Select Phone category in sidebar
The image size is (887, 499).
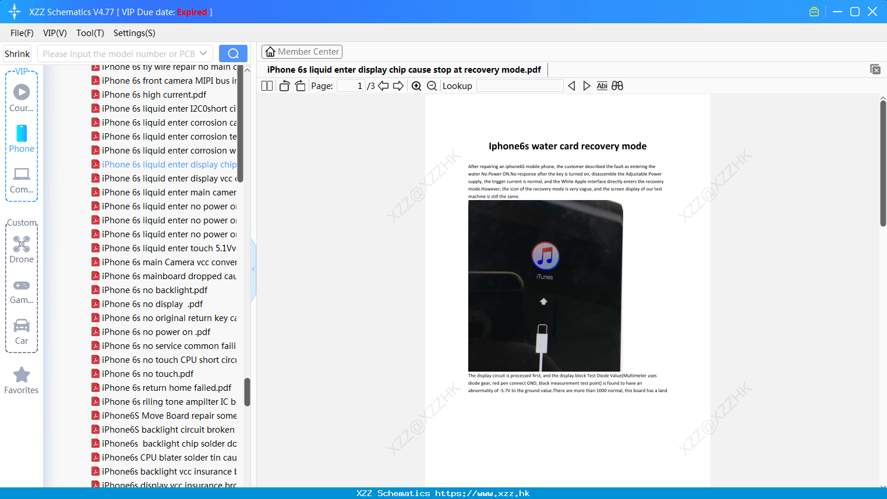pos(22,139)
